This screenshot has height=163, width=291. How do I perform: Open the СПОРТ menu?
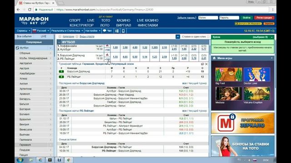pos(75,20)
